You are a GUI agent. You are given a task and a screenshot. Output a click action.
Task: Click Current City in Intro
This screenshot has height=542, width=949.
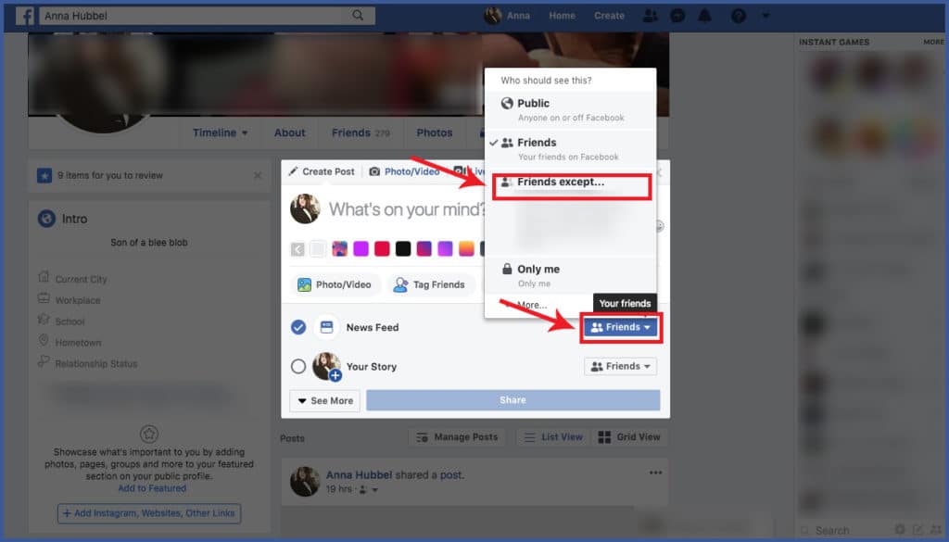point(81,279)
